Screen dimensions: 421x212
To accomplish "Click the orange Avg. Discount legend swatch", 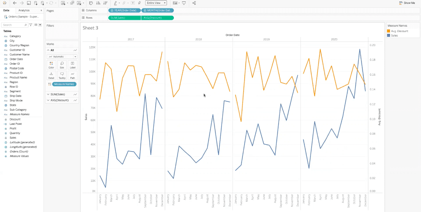I will click(x=388, y=31).
